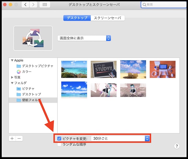This screenshot has width=188, height=159.
Task: Show all preferences grid button
Action: pos(45,5)
